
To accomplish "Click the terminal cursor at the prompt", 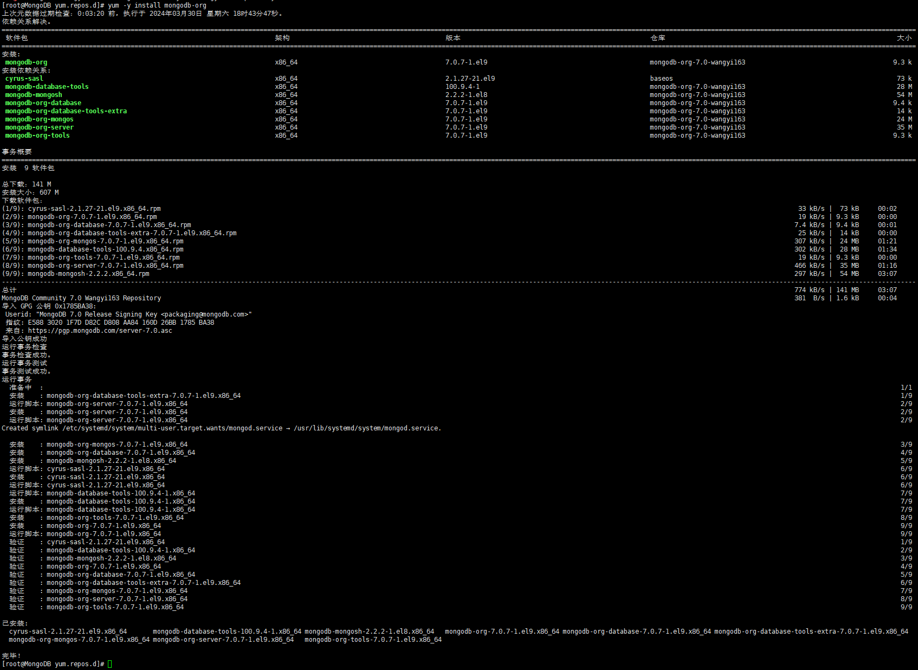I will [109, 663].
